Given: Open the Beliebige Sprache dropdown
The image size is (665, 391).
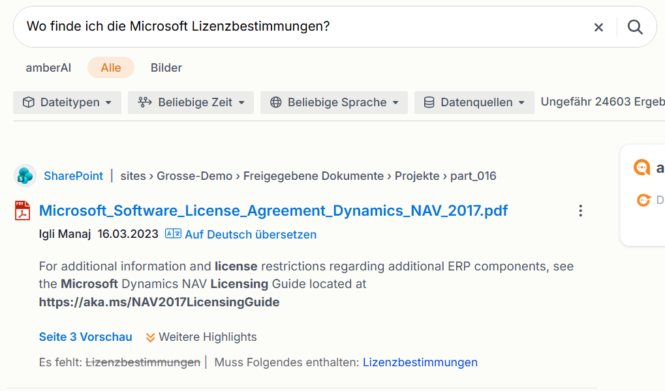Looking at the screenshot, I should [x=334, y=102].
